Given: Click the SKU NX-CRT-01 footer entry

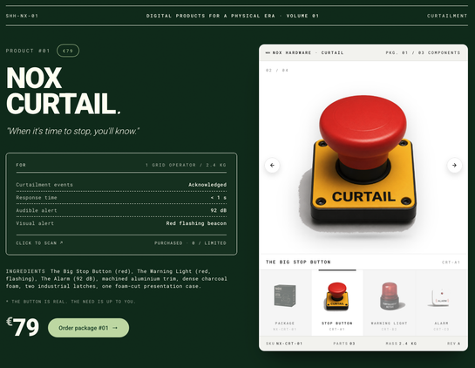Looking at the screenshot, I should click(284, 344).
